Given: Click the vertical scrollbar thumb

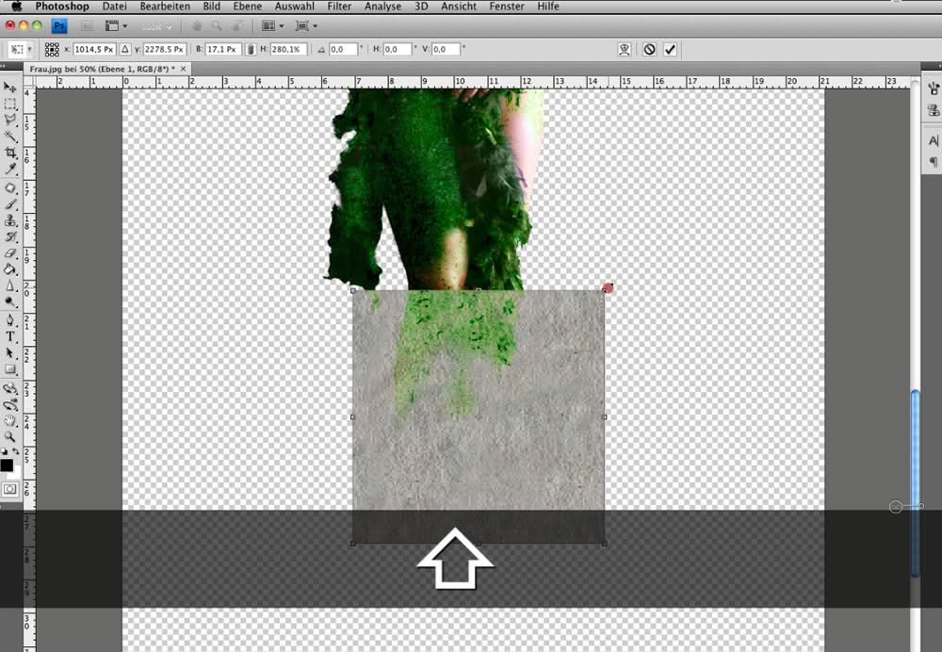Looking at the screenshot, I should [915, 483].
